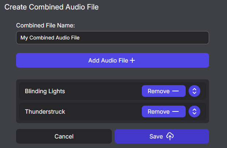The height and width of the screenshot is (148, 227).
Task: Save the combined audio file
Action: pos(162,136)
